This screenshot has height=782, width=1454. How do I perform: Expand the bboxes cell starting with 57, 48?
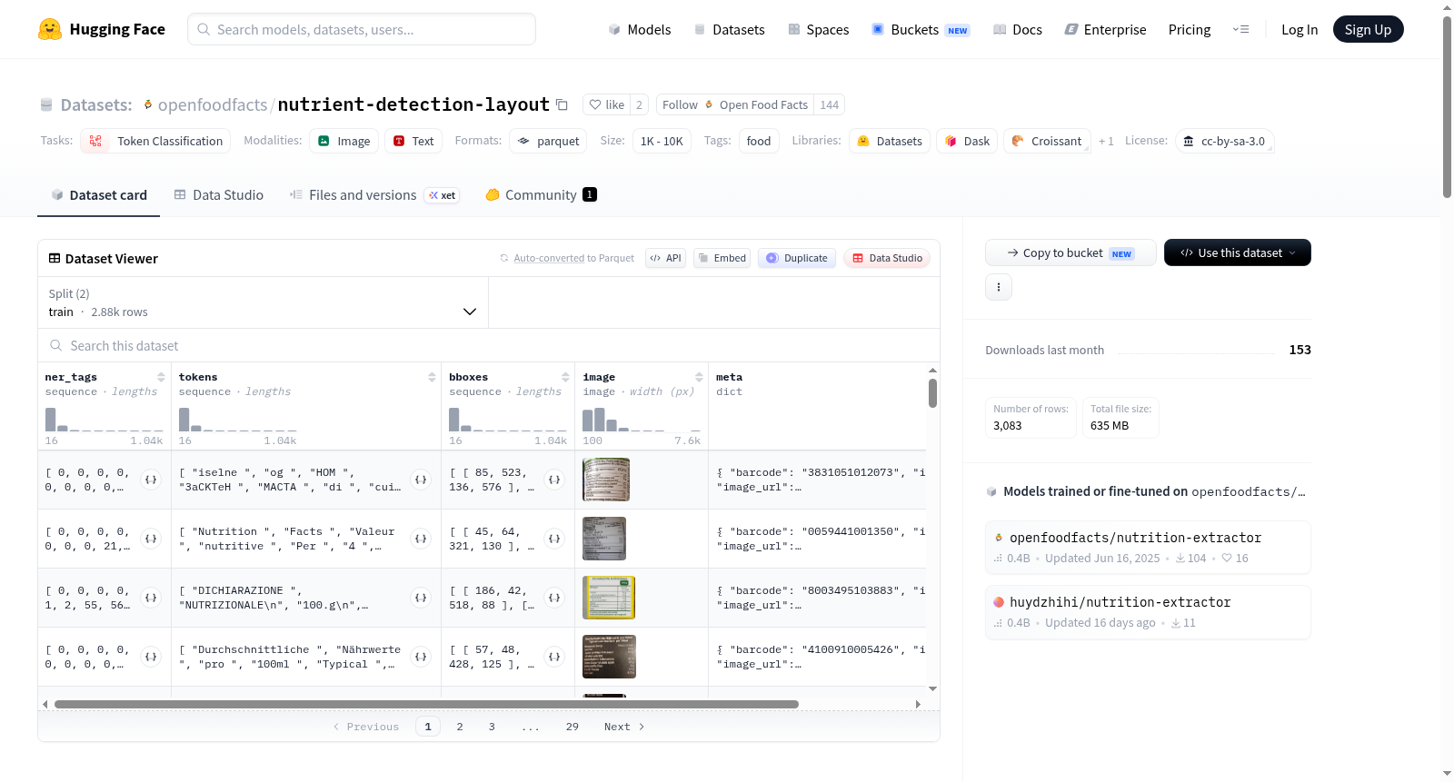[554, 657]
